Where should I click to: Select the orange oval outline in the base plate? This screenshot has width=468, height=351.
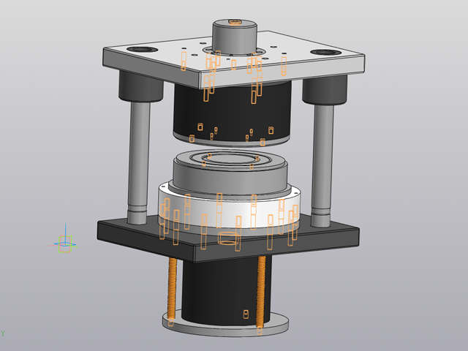(x=228, y=238)
